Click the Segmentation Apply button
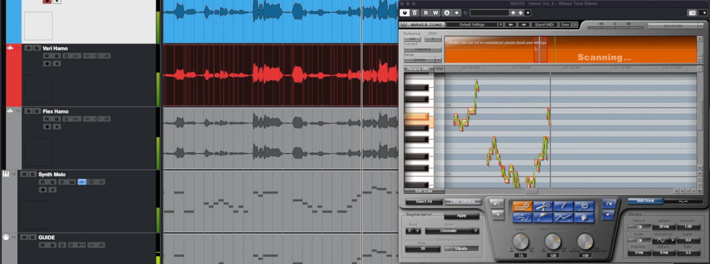Screen dimensions: 710x264 pyautogui.click(x=461, y=216)
